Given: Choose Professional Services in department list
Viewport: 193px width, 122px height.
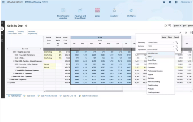Looking at the screenshot, I should coord(161,71).
